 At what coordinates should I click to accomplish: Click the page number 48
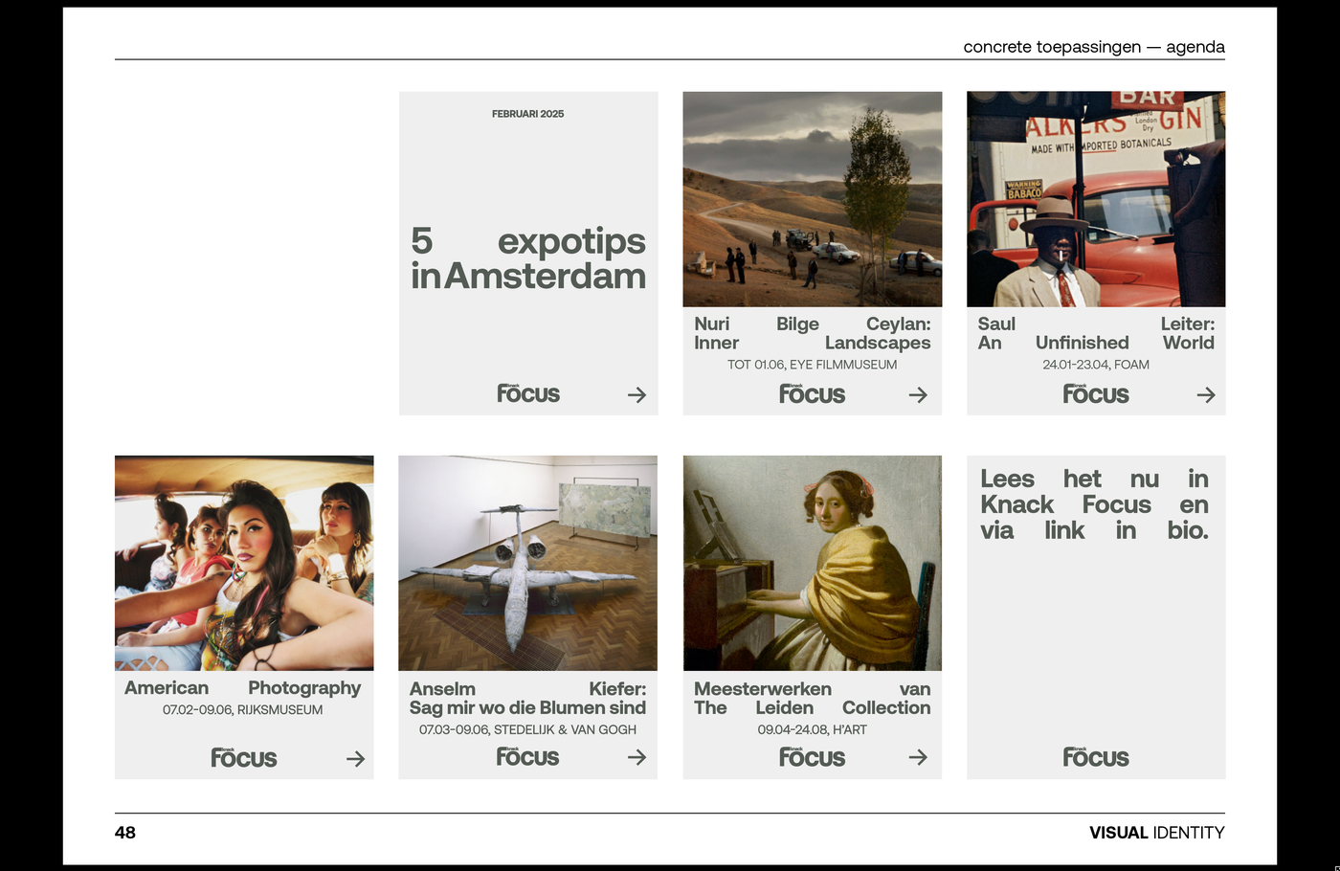point(125,833)
